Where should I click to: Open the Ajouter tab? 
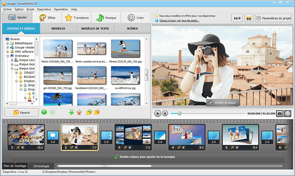point(17,18)
